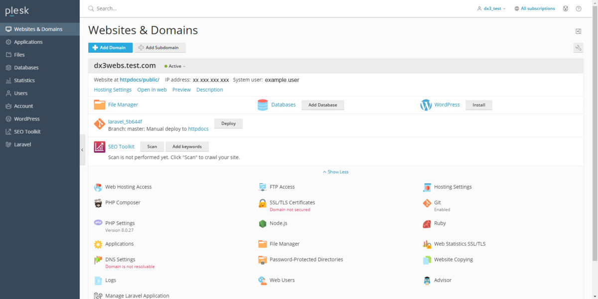
Task: Click the Add Domain button
Action: 110,47
